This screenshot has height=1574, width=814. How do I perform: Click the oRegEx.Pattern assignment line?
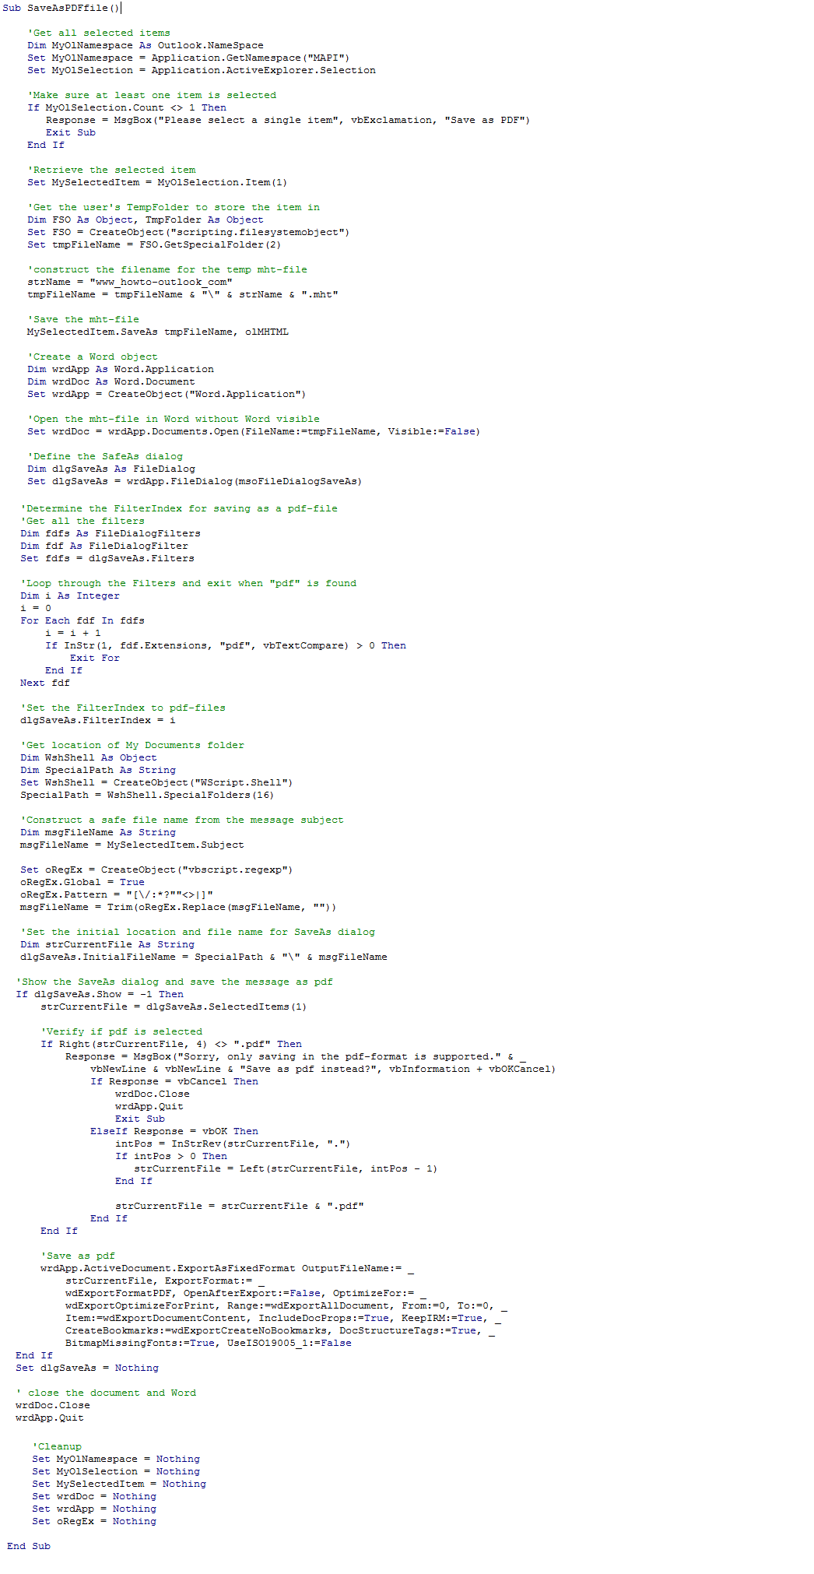point(117,894)
